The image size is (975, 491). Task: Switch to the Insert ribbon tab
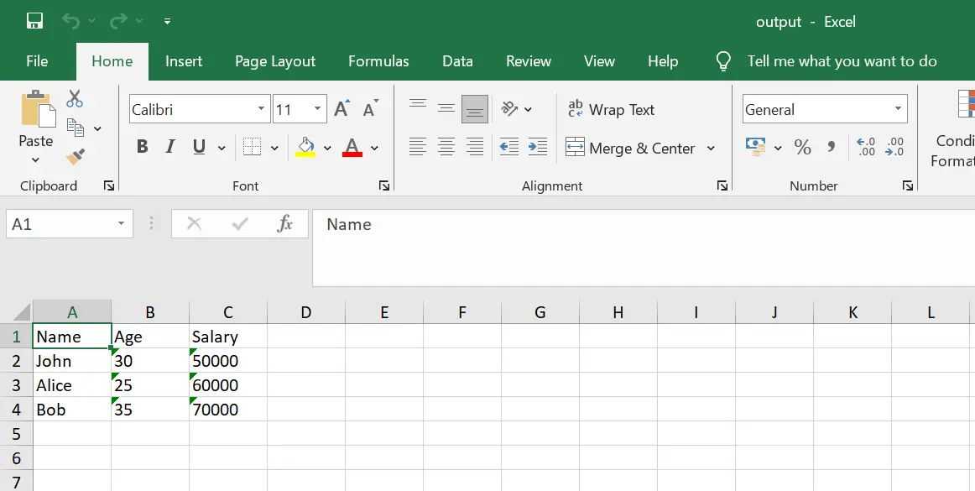pyautogui.click(x=184, y=61)
